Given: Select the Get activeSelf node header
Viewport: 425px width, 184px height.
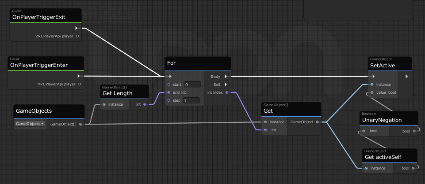Looking at the screenshot, I should click(x=390, y=155).
